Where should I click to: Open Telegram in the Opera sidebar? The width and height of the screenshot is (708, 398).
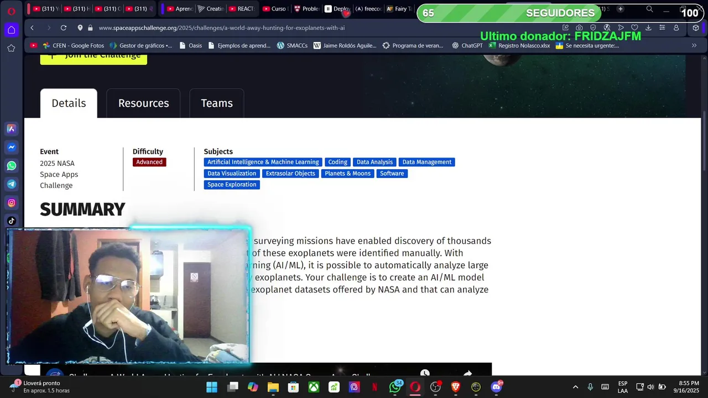click(x=11, y=184)
